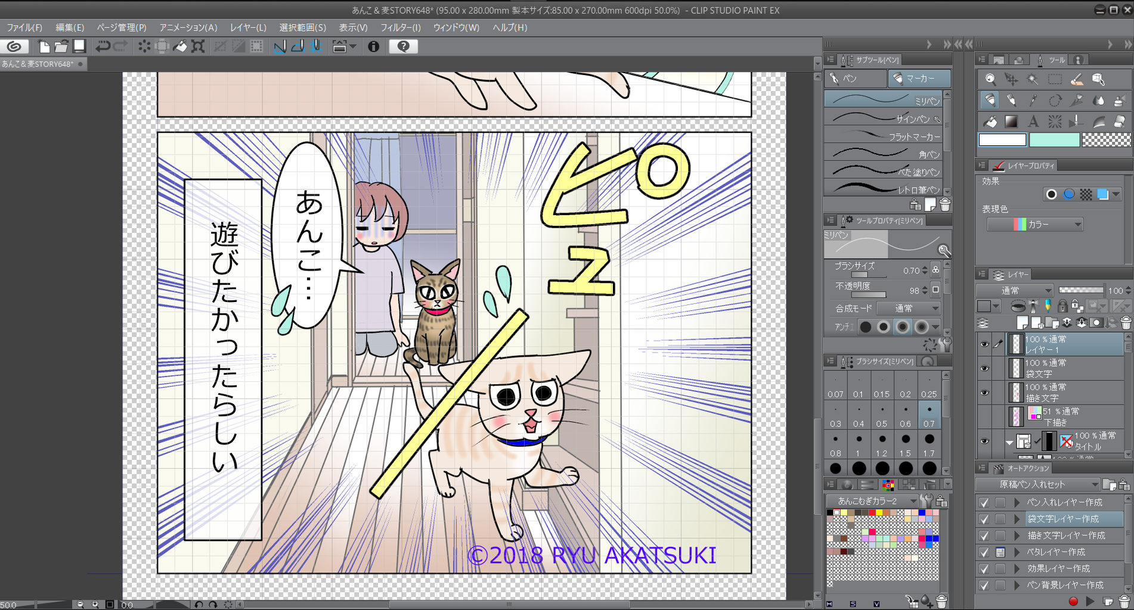Hide the 描き文字 layer

click(x=984, y=393)
